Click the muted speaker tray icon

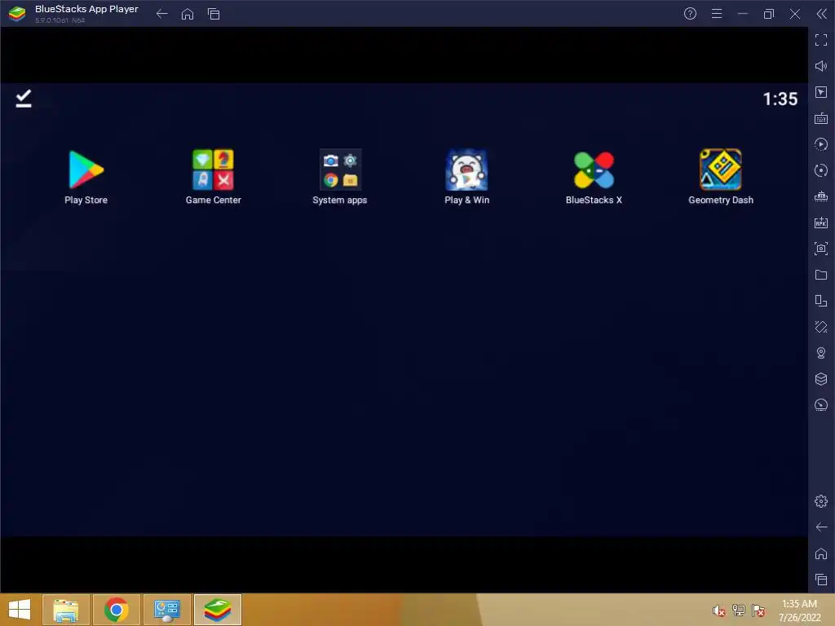click(x=719, y=611)
